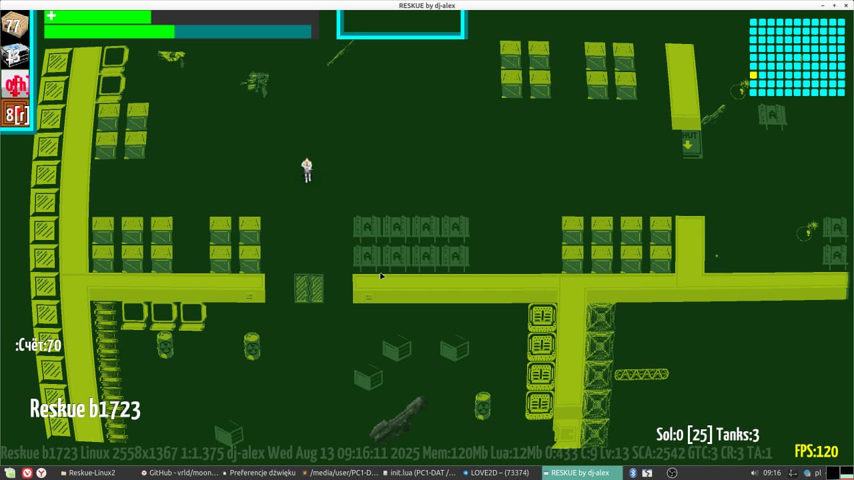This screenshot has height=480, width=854.
Task: Open the Bluetooth tray icon
Action: (633, 473)
